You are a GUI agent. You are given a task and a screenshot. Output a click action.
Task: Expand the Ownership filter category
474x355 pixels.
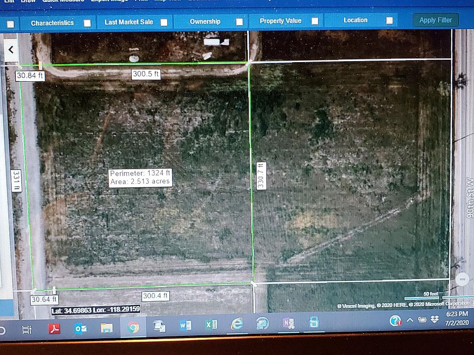205,21
